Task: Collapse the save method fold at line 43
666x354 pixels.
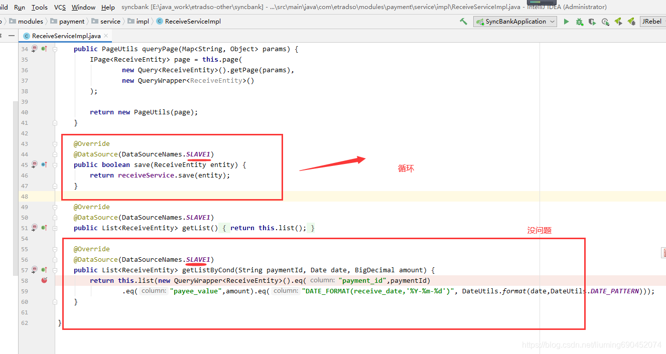Action: 54,144
